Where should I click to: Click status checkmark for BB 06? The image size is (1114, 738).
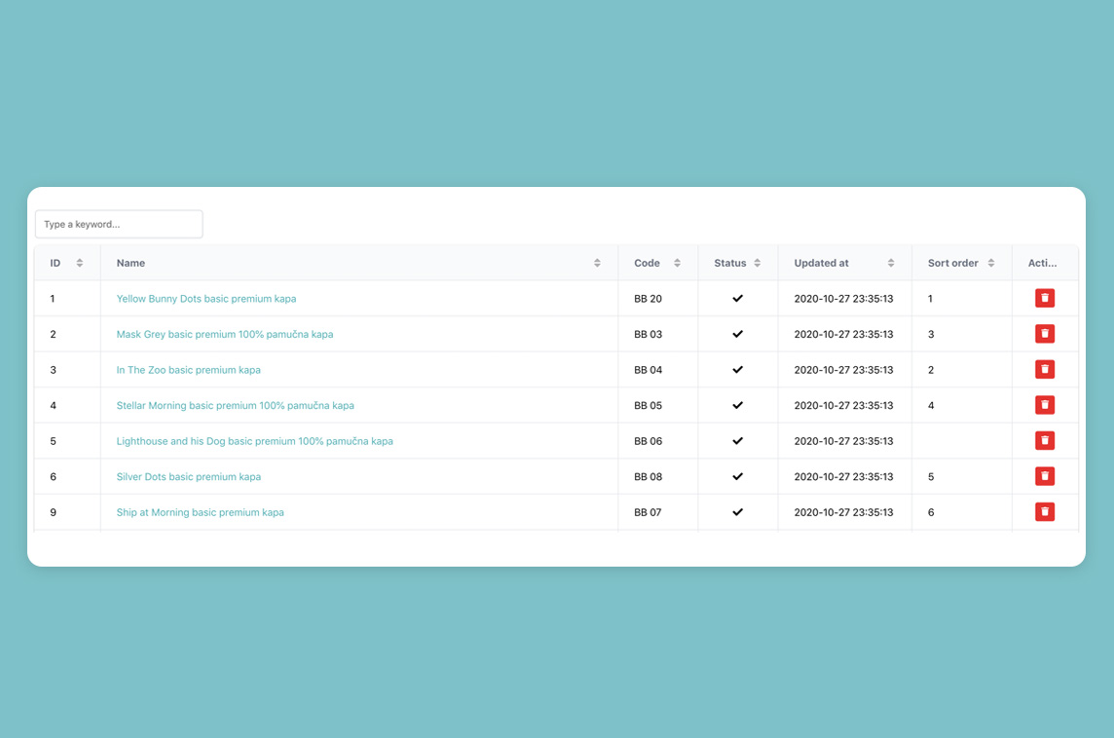coord(737,440)
